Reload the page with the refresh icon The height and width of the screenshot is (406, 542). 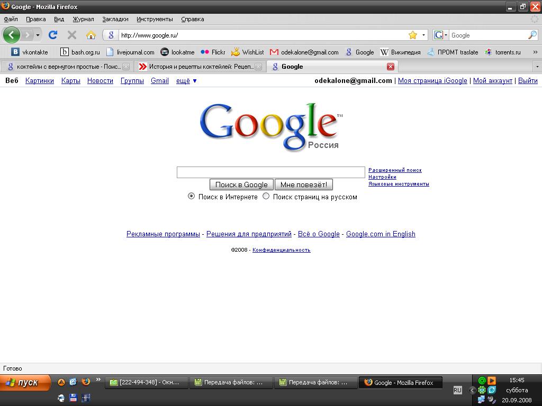[53, 35]
